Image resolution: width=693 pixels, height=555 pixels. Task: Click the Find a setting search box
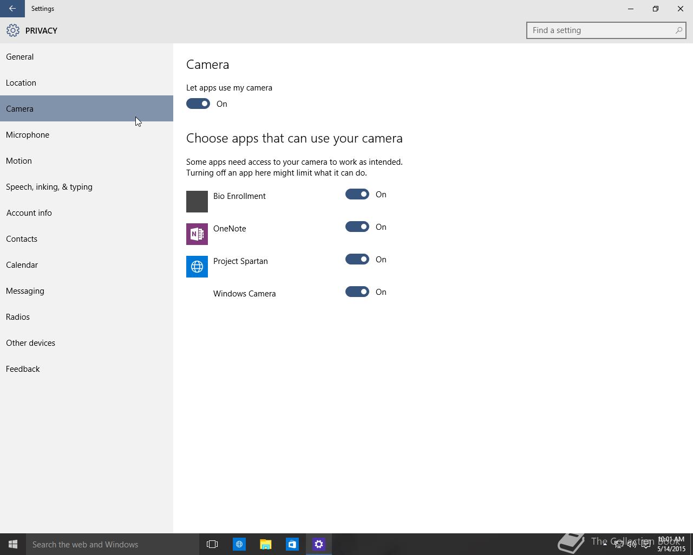606,30
